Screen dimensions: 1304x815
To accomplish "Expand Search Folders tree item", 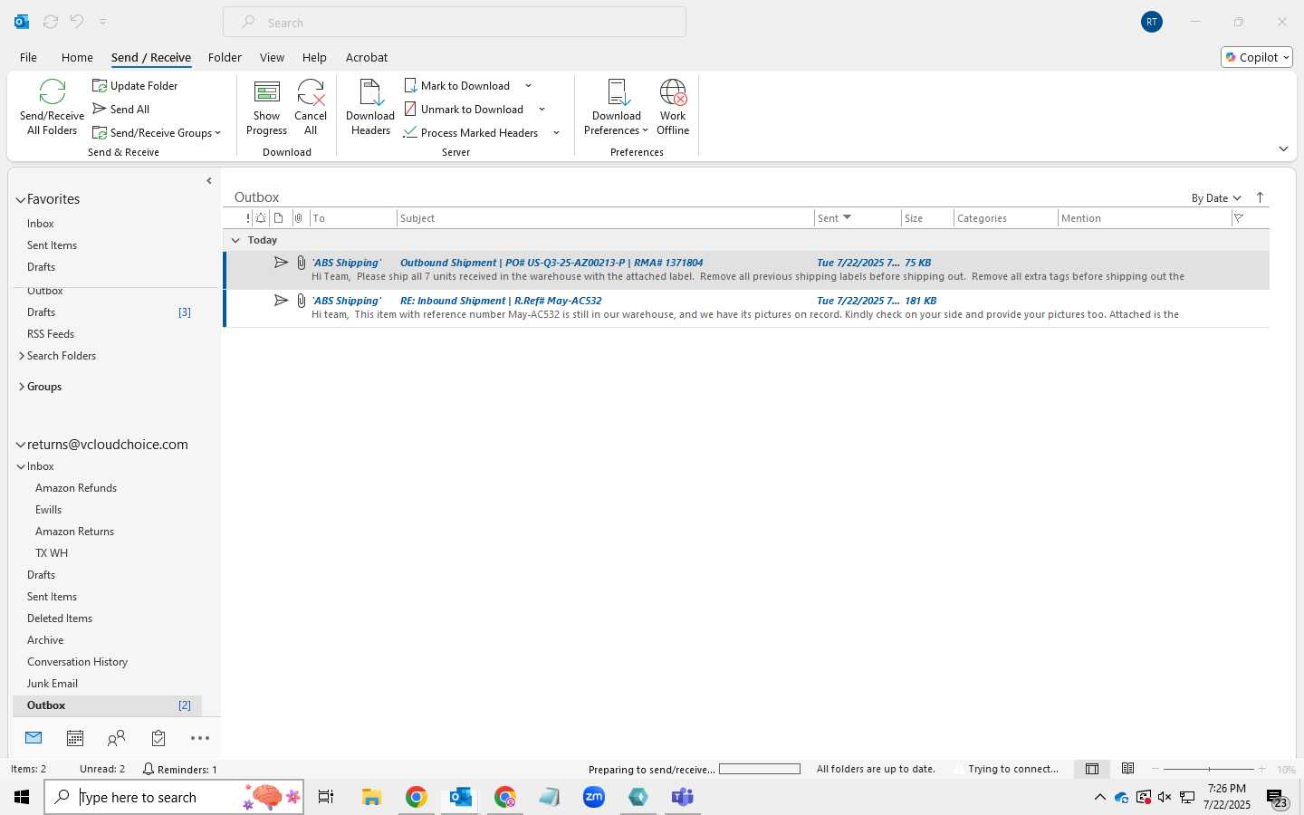I will [x=22, y=356].
